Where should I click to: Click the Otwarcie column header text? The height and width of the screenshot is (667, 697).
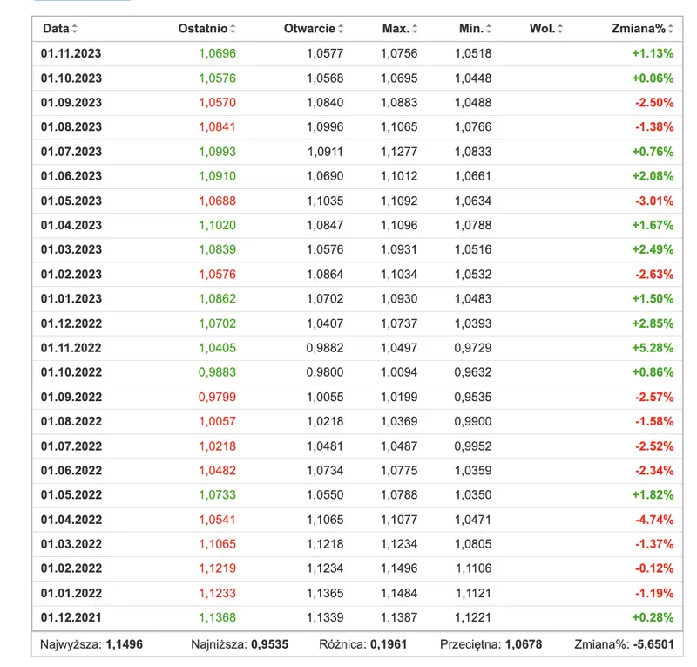coord(309,29)
